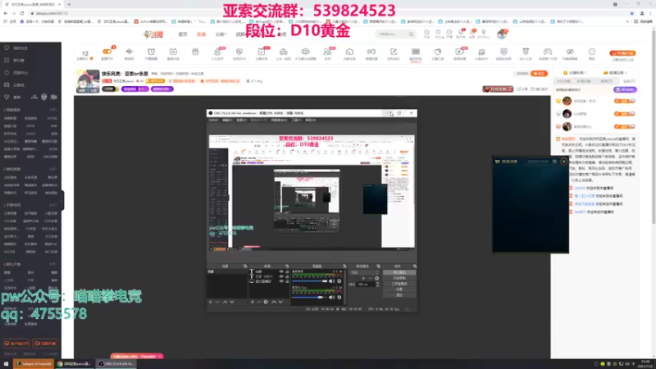The width and height of the screenshot is (656, 369).
Task: Adjust desktop audio volume slider in OBS
Action: [310, 281]
